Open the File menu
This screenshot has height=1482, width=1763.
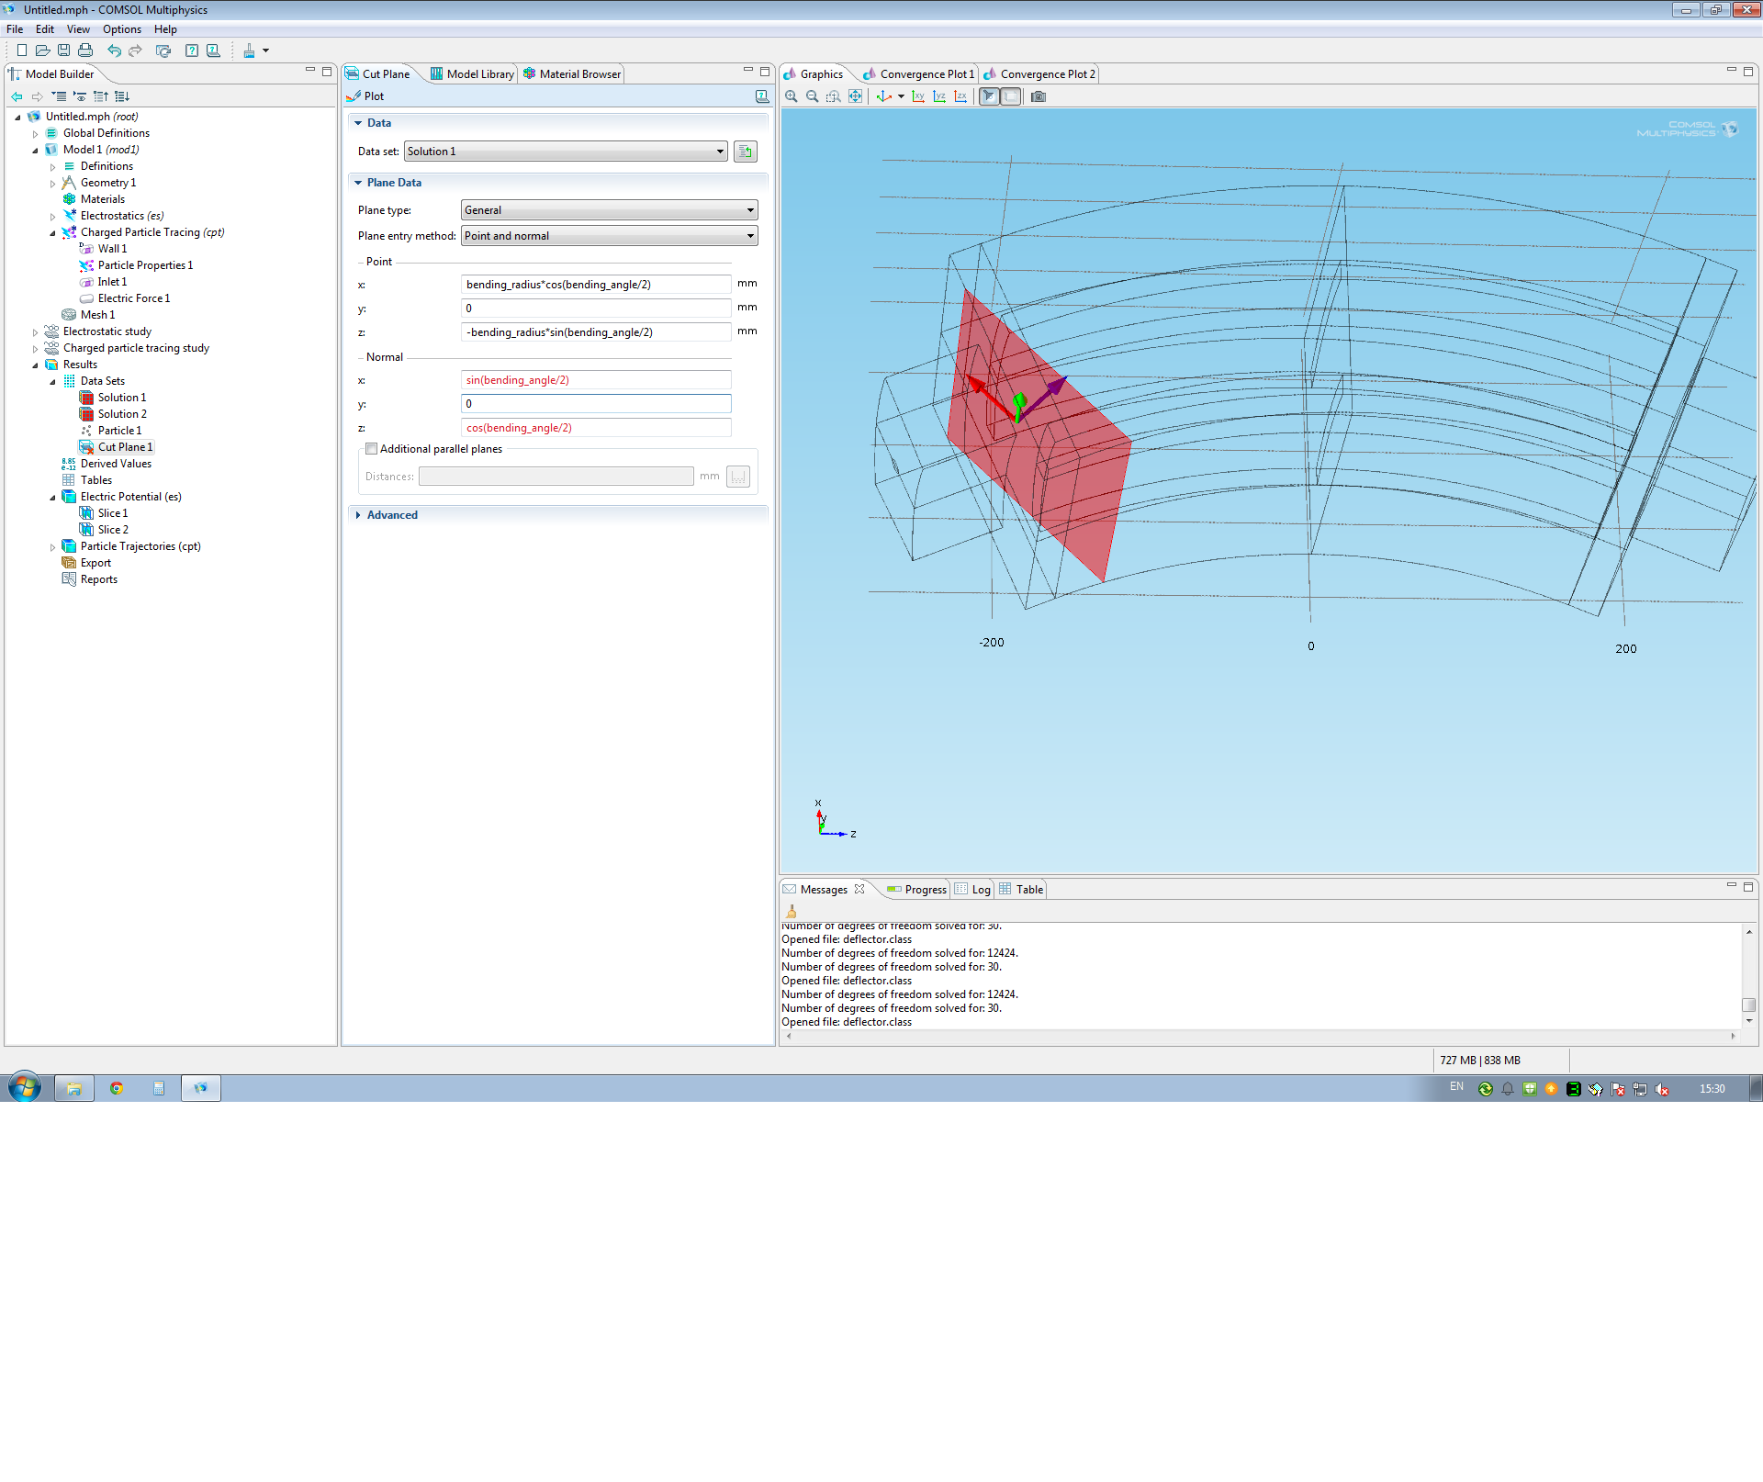pyautogui.click(x=15, y=29)
